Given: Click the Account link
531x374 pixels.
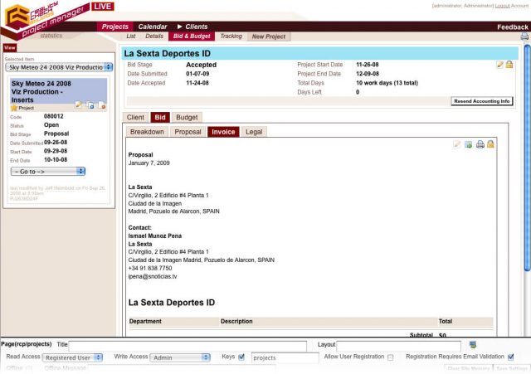Looking at the screenshot, I should pos(519,6).
